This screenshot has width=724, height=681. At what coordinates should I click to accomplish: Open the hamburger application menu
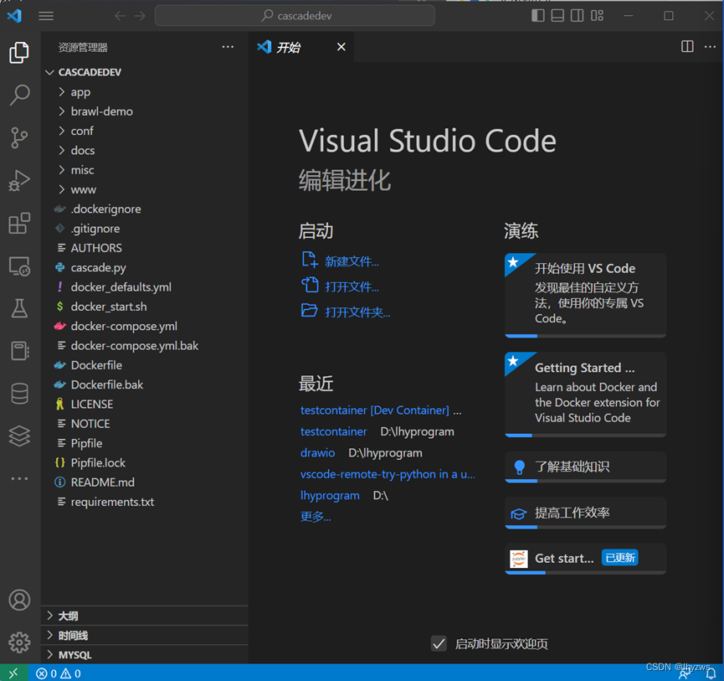click(x=46, y=16)
